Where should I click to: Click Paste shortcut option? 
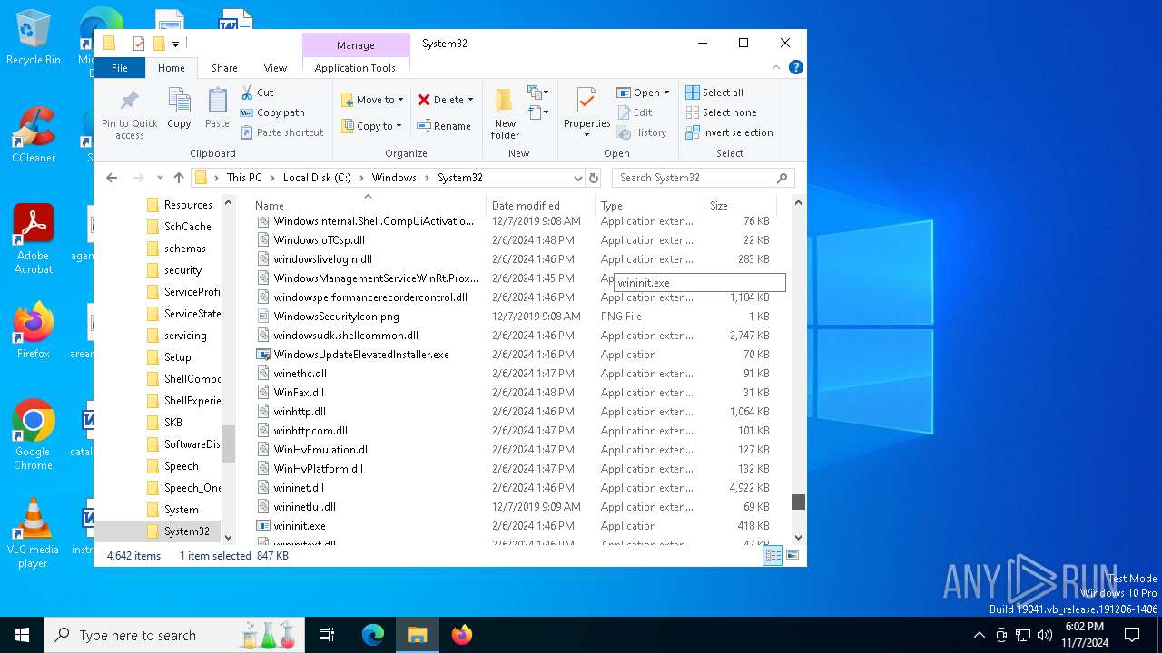(x=281, y=132)
